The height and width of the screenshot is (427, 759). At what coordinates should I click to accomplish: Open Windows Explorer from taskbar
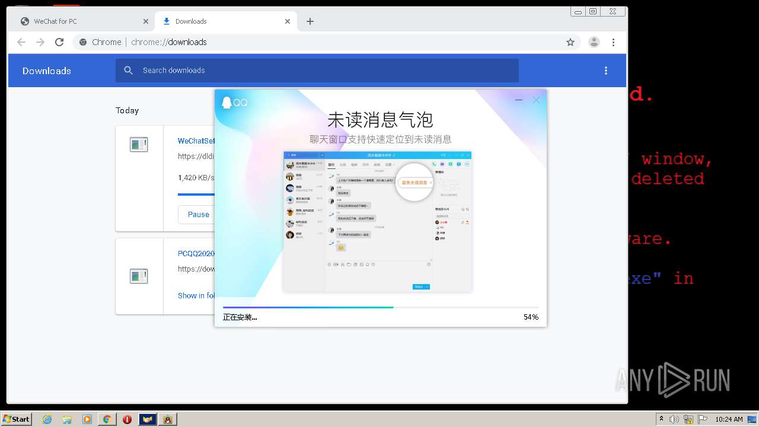click(67, 419)
